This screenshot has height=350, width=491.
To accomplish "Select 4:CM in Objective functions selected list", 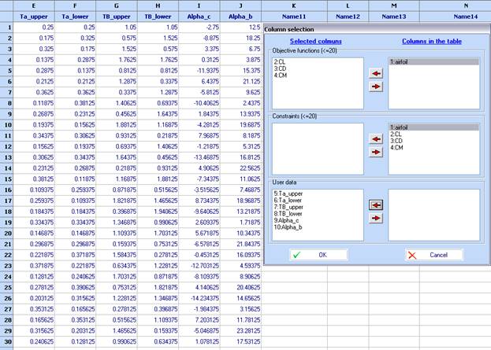I will 280,73.
